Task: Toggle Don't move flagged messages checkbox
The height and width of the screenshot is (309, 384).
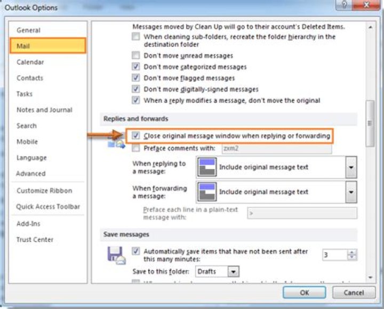Action: pyautogui.click(x=136, y=78)
